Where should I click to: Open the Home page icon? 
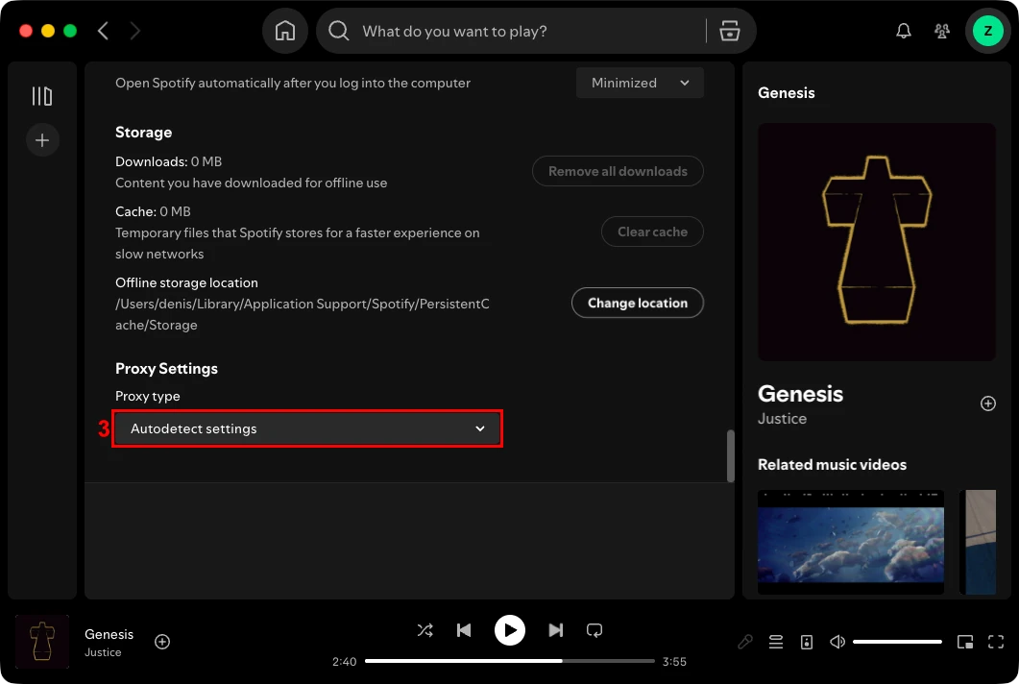tap(284, 31)
